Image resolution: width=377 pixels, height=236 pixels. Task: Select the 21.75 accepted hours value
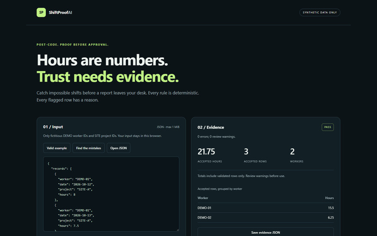206,151
